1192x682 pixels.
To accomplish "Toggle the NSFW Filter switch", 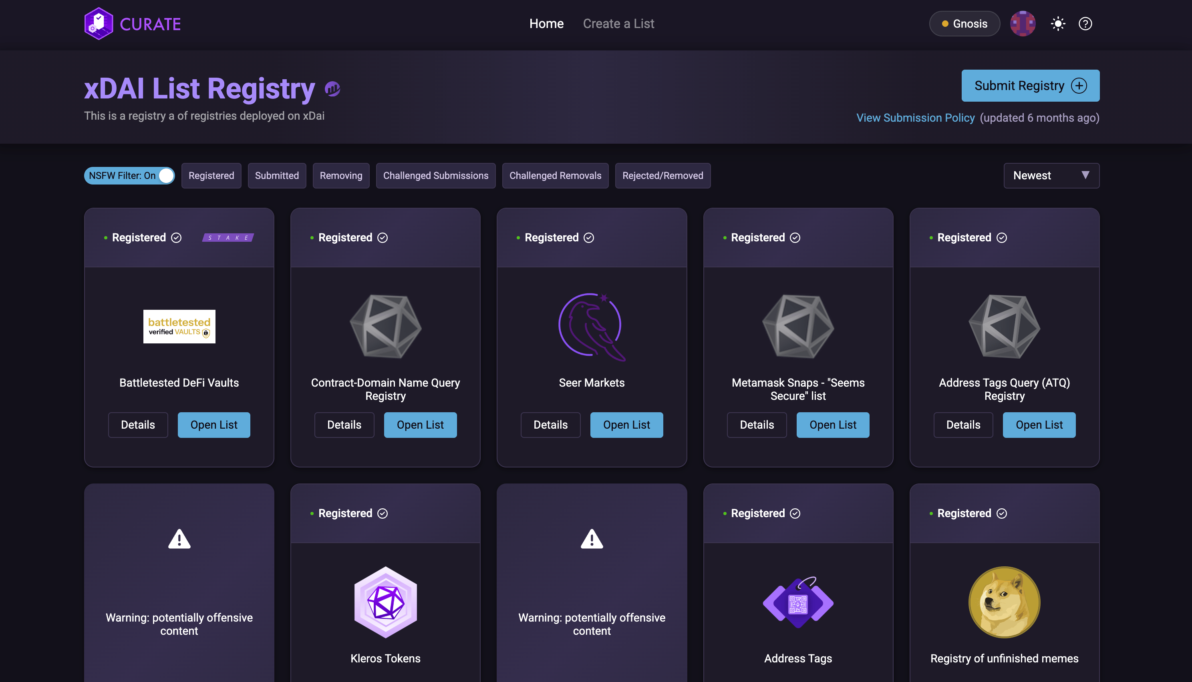I will coord(129,176).
